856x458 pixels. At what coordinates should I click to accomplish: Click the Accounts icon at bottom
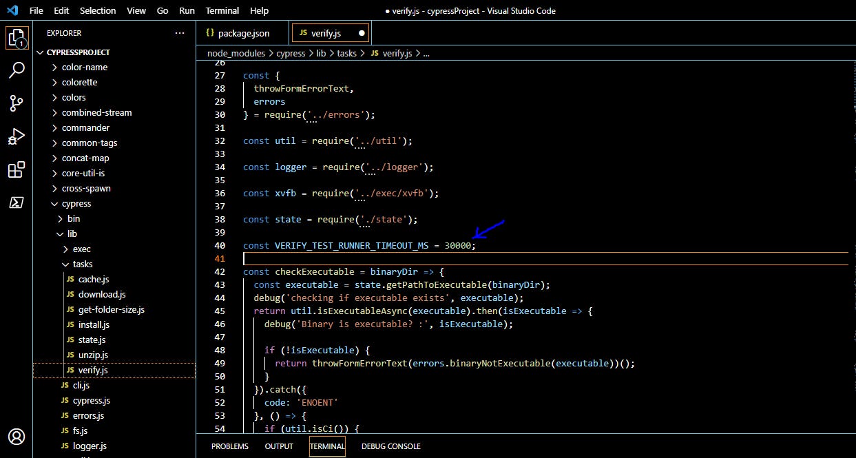[17, 437]
